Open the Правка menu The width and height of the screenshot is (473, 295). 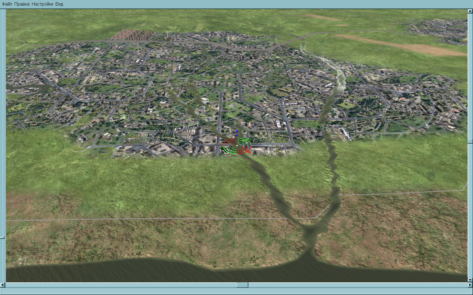click(22, 4)
